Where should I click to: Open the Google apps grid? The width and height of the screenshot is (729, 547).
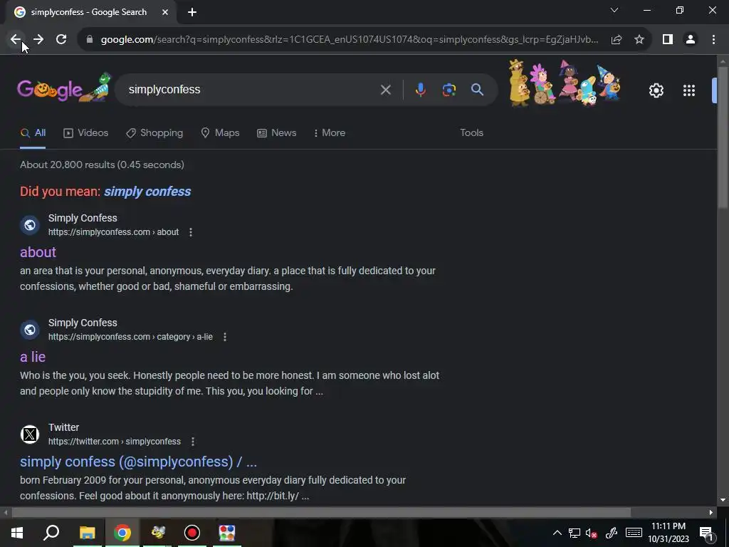[689, 90]
